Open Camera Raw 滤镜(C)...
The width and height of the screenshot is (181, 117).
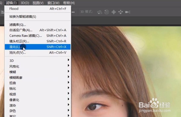point(38,36)
